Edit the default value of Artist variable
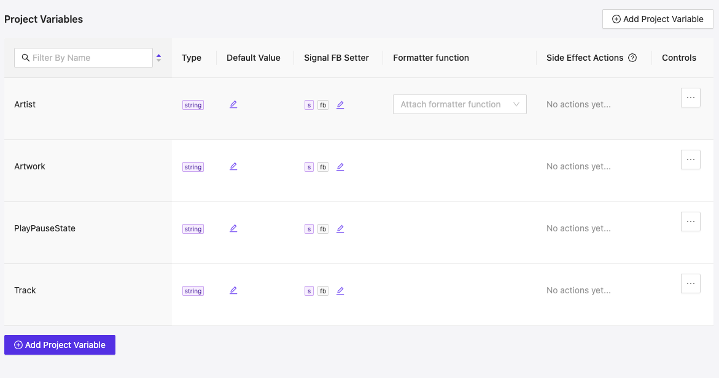 pyautogui.click(x=233, y=104)
